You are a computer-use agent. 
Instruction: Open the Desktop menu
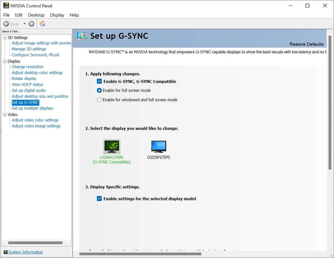click(36, 15)
